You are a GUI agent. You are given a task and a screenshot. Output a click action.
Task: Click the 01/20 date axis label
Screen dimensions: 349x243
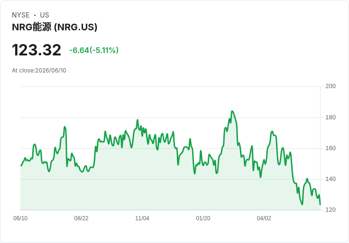(203, 218)
